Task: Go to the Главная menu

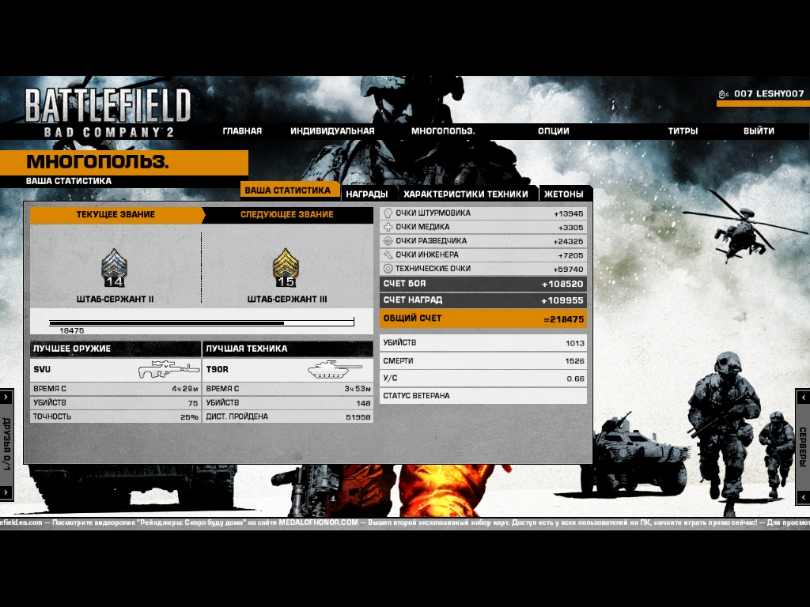Action: [242, 131]
